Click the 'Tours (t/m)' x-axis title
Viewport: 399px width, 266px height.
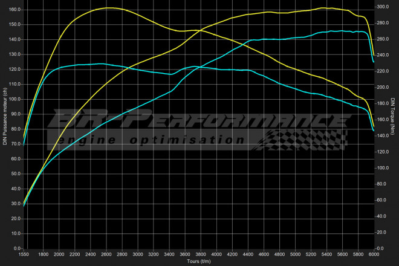point(199,261)
